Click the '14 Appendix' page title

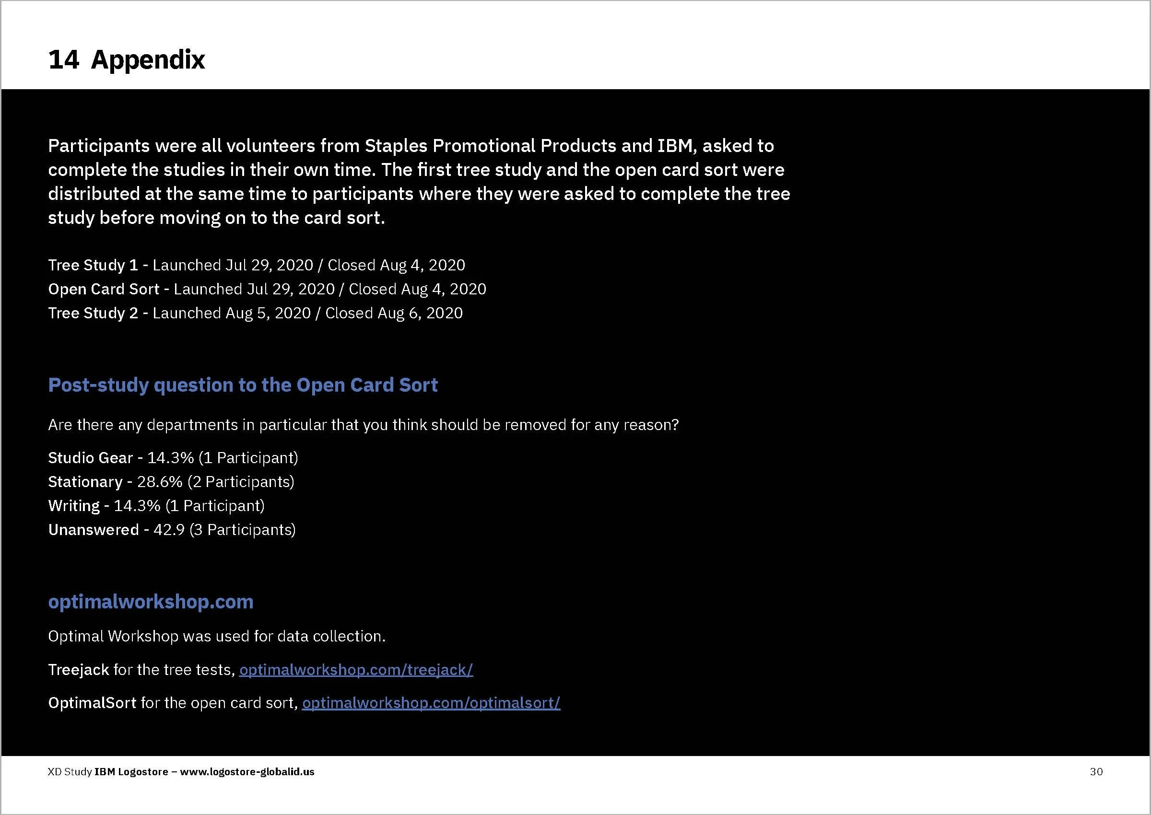127,60
